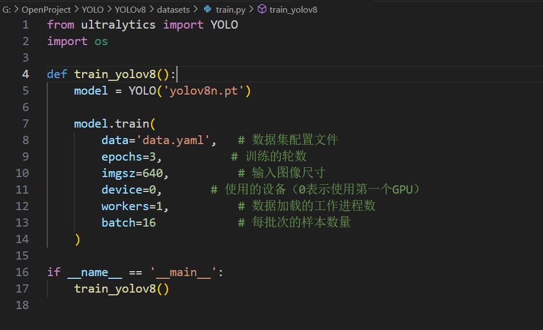
Task: Click the train.py breadcrumb item
Action: click(x=230, y=10)
